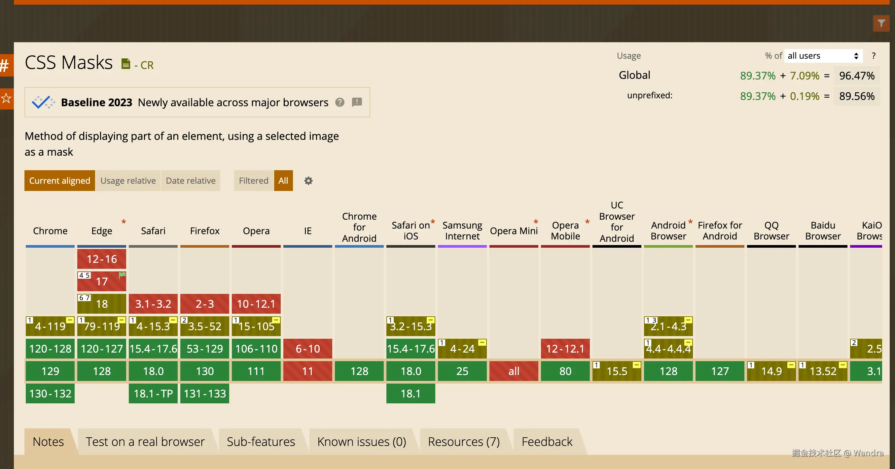
Task: Click the usage help question mark
Action: click(874, 56)
